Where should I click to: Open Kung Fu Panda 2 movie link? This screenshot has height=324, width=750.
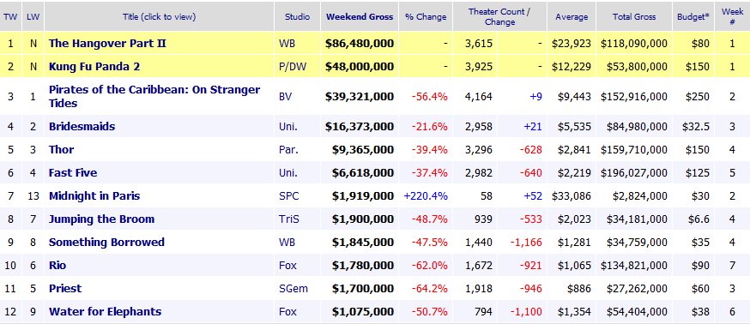[x=94, y=66]
